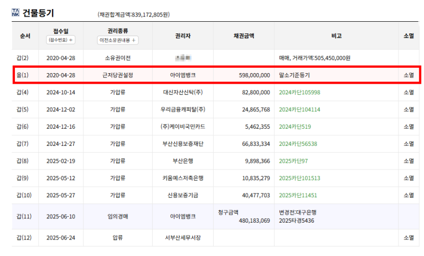Viewport: 424px width, 256px height.
Task: Click 서부산세무서장 holder cell
Action: (183, 238)
